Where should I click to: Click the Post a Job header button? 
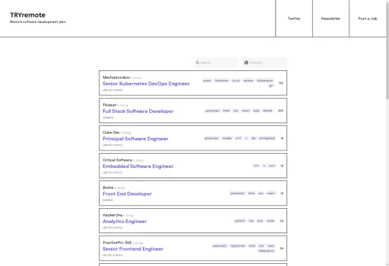click(x=367, y=19)
